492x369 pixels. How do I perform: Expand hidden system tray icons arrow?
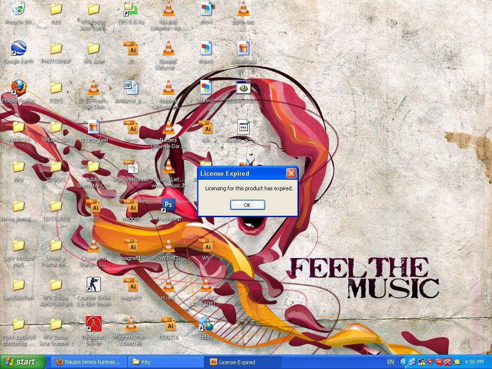point(404,362)
